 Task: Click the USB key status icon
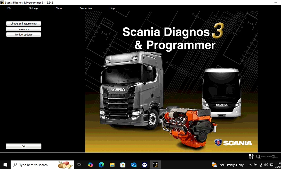pos(251,156)
